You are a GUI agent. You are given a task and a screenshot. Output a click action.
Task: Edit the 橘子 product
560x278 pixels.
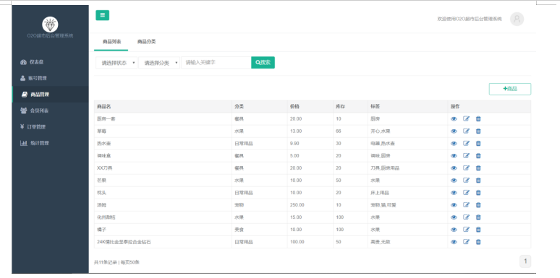[466, 229]
